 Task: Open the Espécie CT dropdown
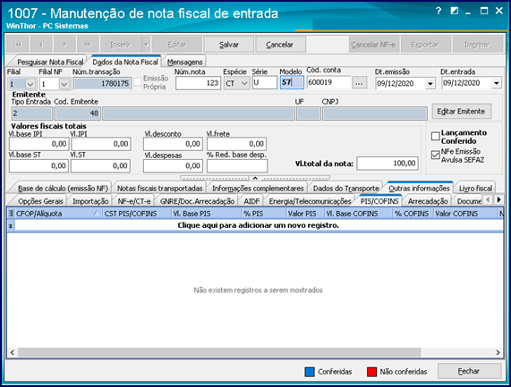[x=244, y=83]
